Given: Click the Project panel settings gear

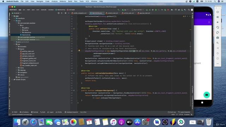Looking at the screenshot, I should (65, 13).
